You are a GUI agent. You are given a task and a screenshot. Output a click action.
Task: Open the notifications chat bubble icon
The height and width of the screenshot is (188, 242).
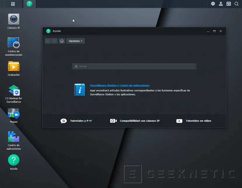[x=213, y=4]
